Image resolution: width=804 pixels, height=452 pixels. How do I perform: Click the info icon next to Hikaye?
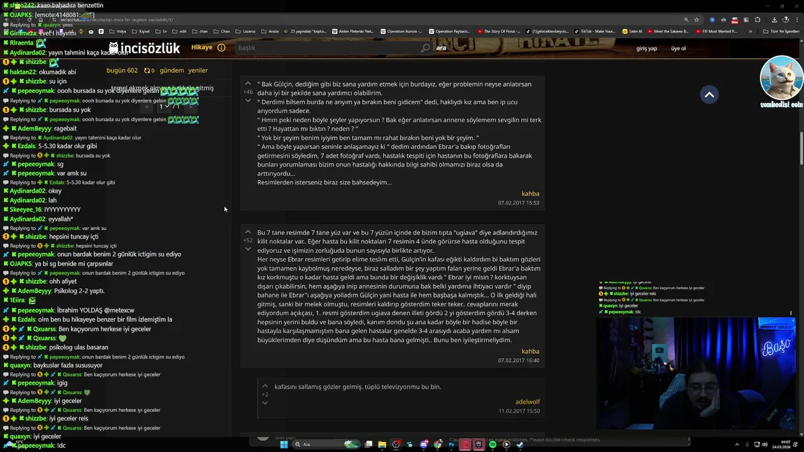click(x=221, y=48)
